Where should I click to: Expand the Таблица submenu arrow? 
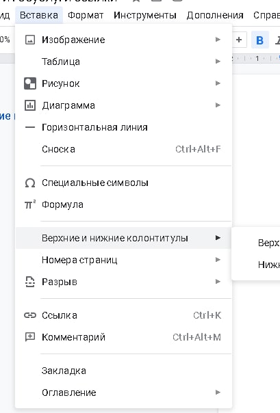(x=218, y=62)
